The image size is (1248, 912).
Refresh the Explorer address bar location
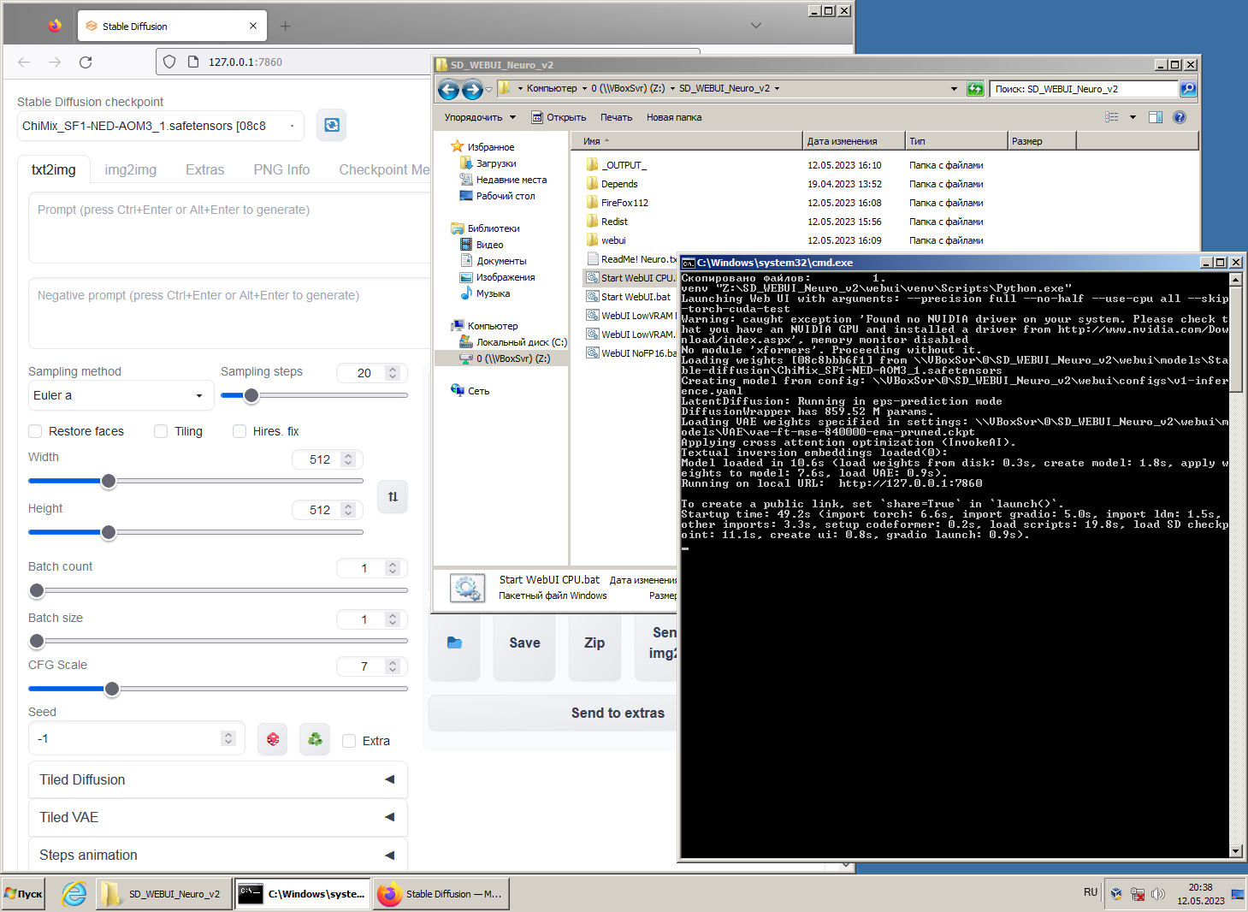click(x=975, y=89)
